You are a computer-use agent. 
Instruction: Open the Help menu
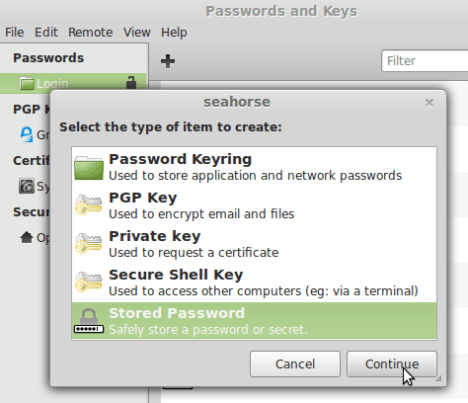coord(174,33)
